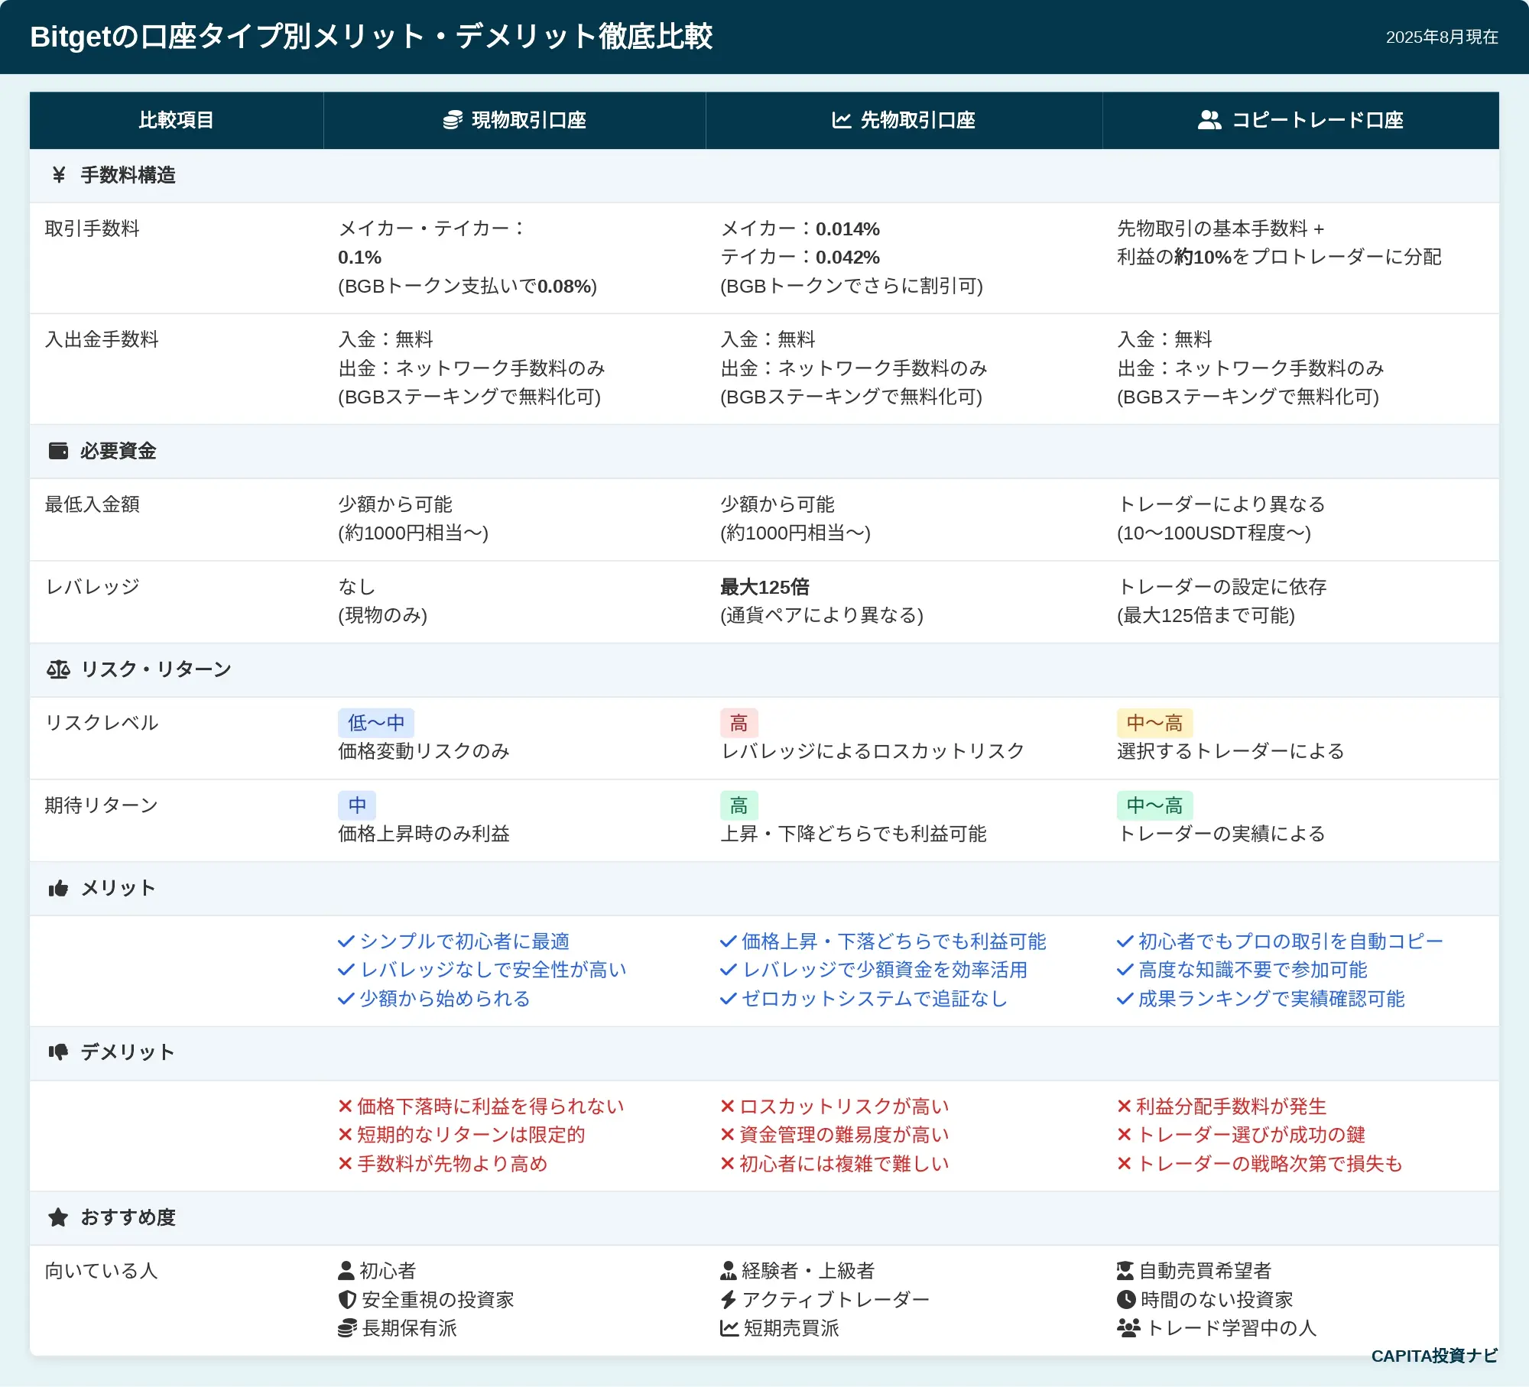Click トレーダーの設定に依存 leverage text

coord(1222,587)
